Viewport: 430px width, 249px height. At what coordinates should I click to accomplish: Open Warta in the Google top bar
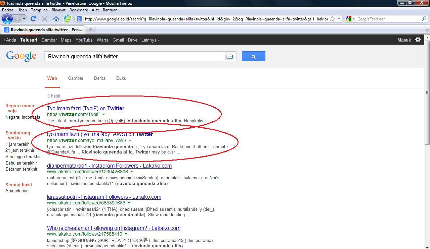102,40
